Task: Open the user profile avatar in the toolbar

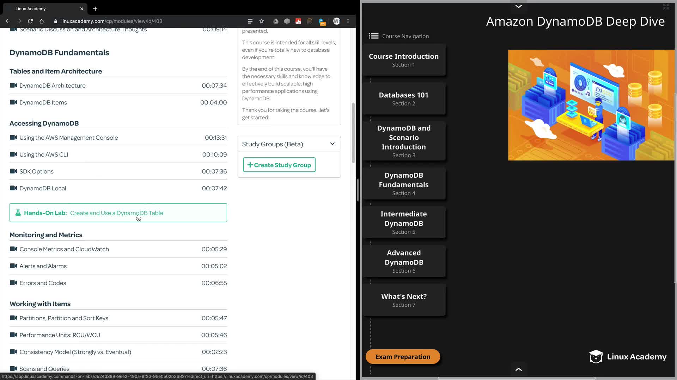Action: click(336, 21)
